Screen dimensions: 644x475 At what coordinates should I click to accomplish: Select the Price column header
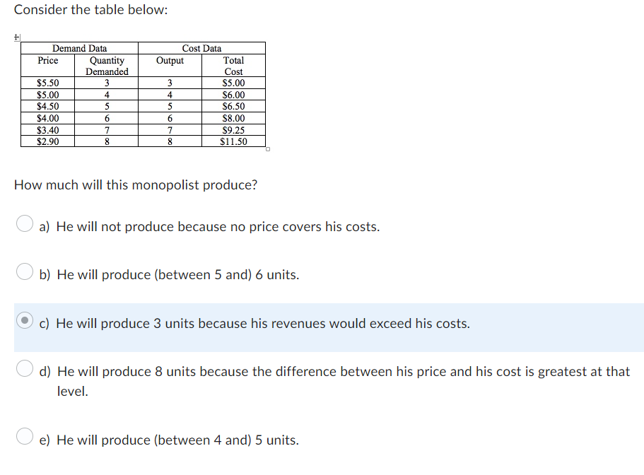[x=47, y=61]
